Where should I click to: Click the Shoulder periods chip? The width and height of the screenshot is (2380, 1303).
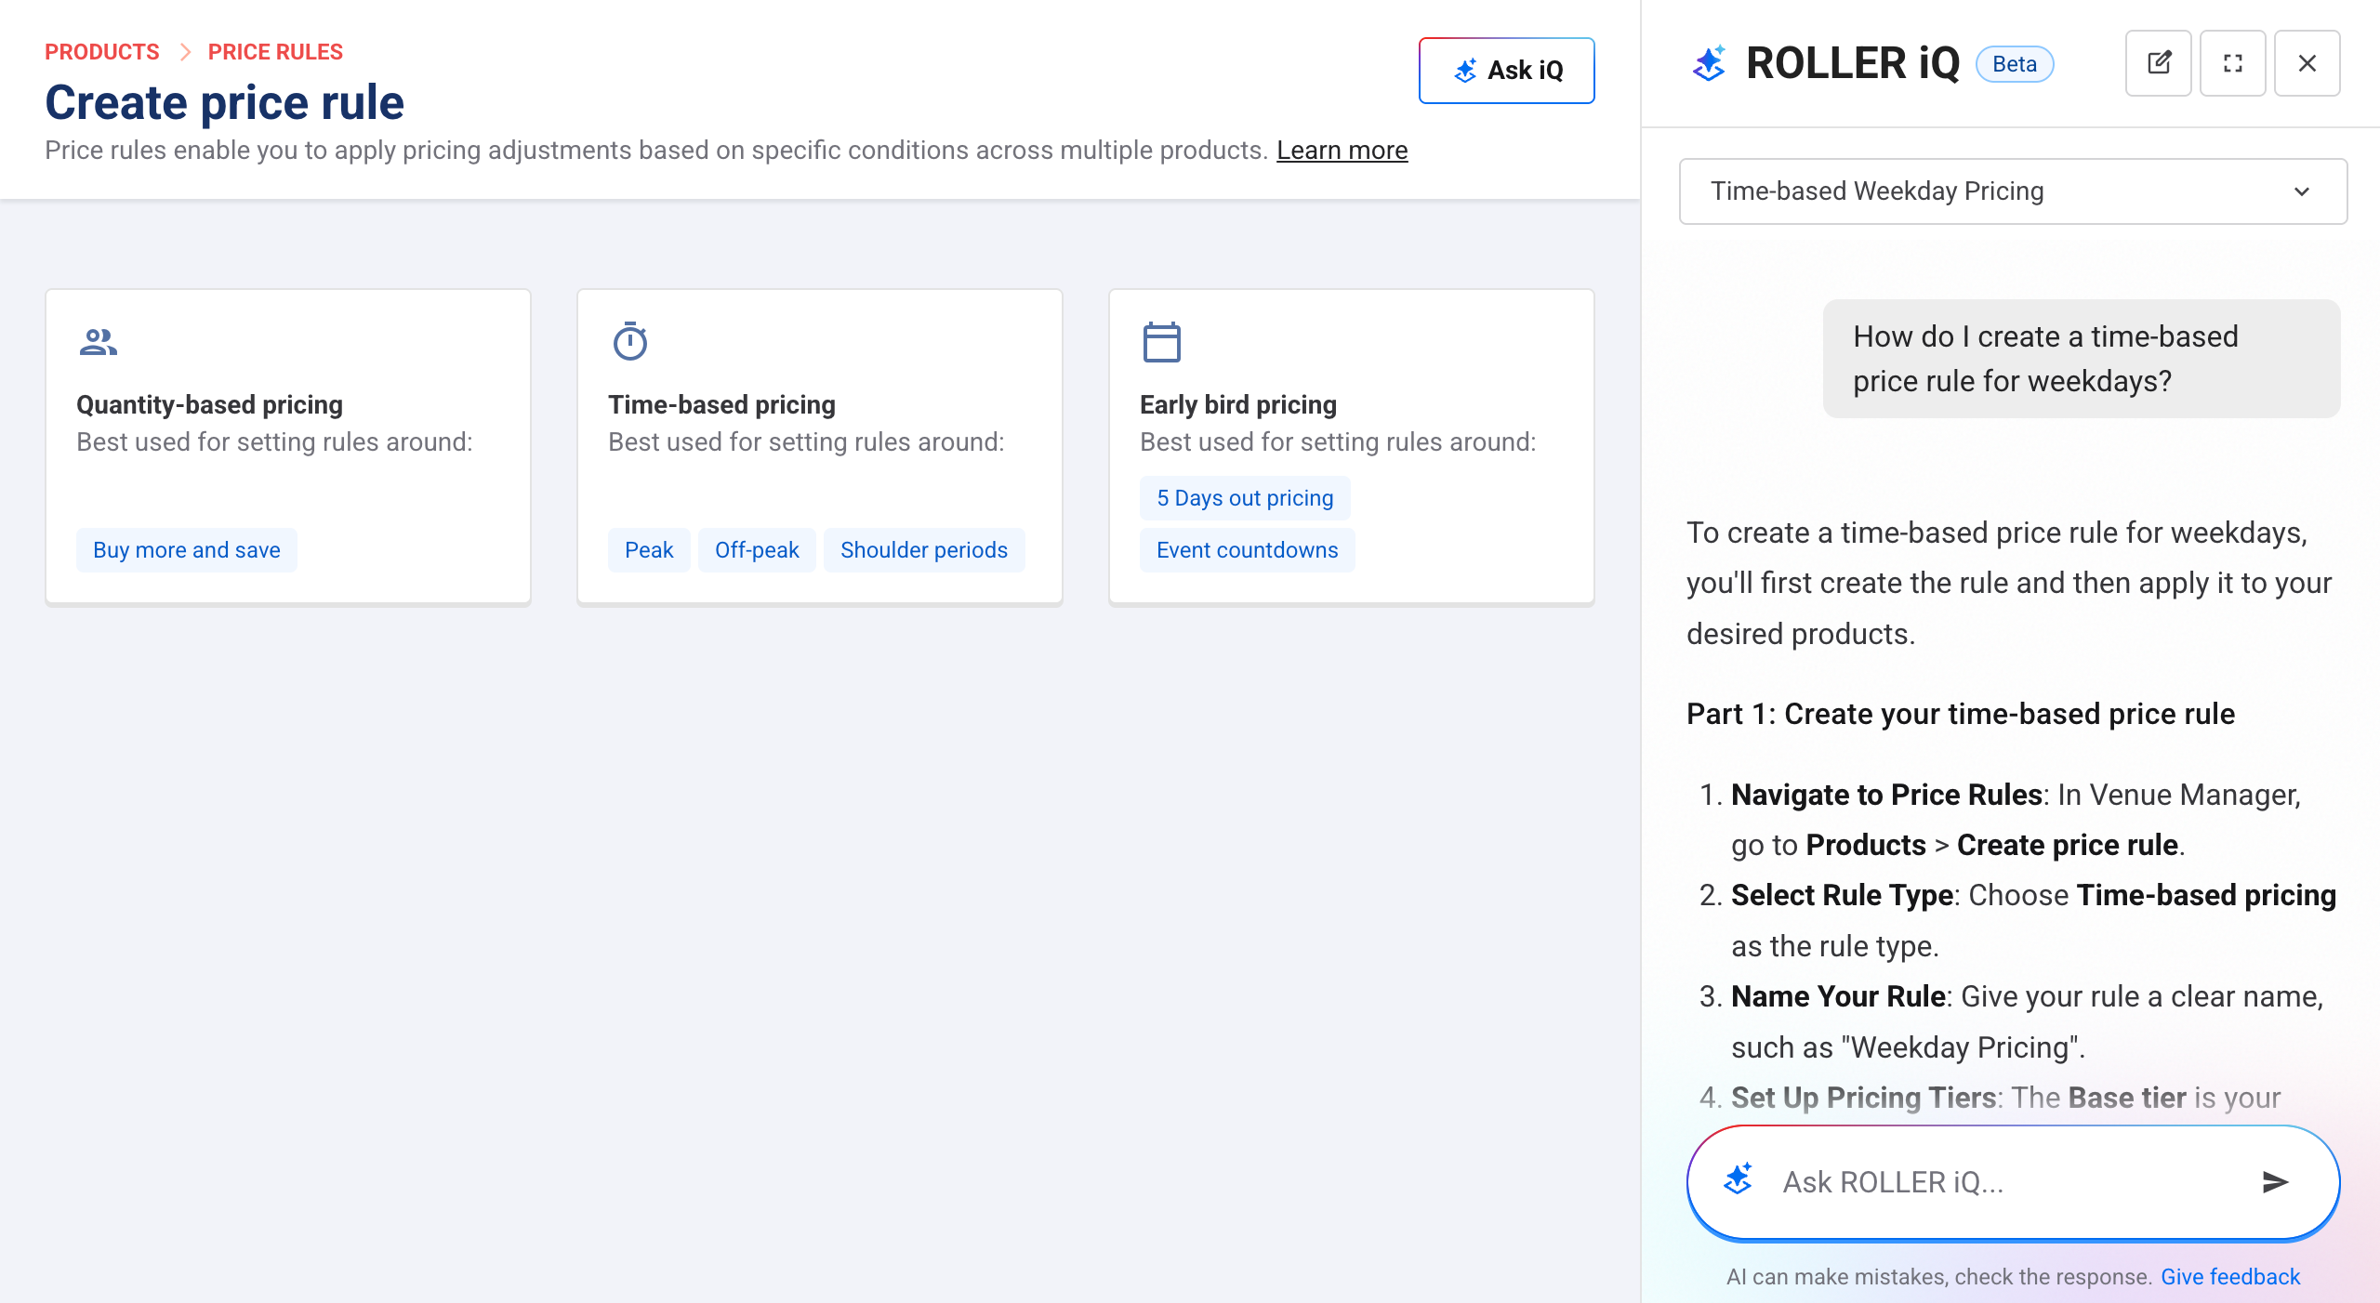point(923,549)
